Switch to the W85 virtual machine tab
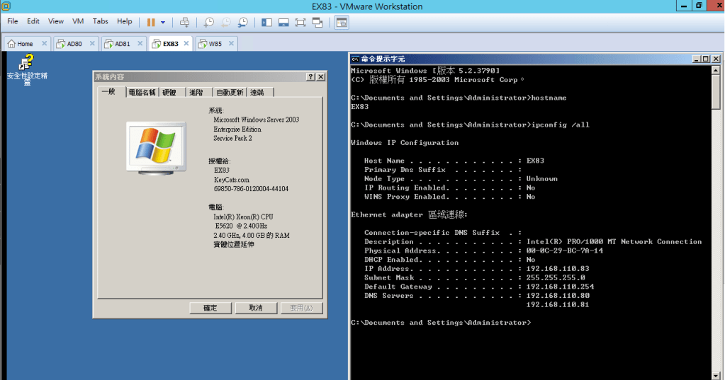The width and height of the screenshot is (725, 380). tap(215, 44)
